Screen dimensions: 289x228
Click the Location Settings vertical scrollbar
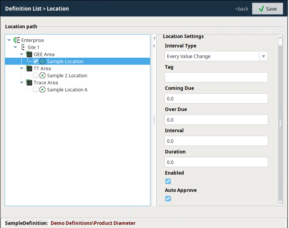pos(280,118)
